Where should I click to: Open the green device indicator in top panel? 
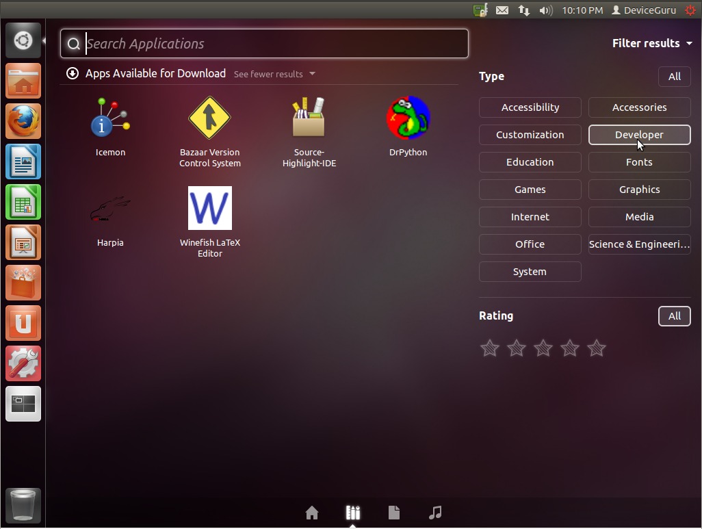tap(480, 10)
